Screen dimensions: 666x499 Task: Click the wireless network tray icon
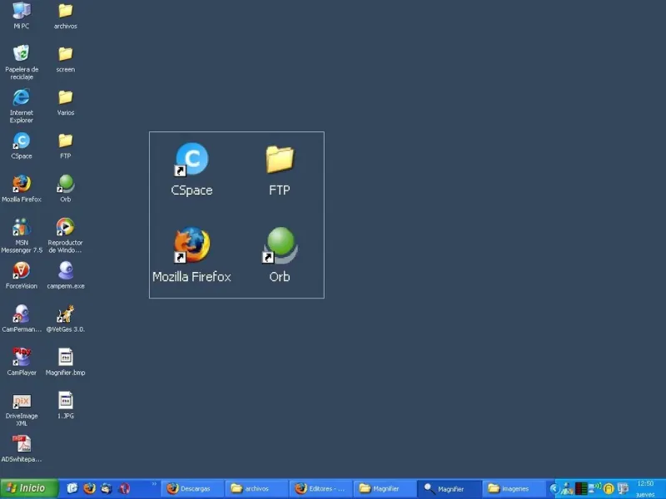594,488
